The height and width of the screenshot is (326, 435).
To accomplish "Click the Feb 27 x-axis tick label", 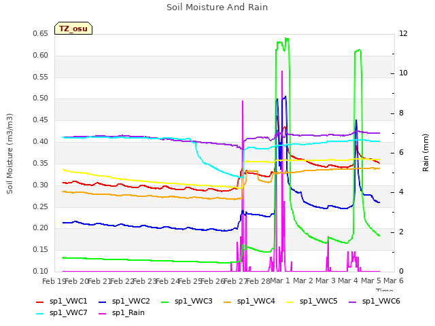I will click(235, 281).
